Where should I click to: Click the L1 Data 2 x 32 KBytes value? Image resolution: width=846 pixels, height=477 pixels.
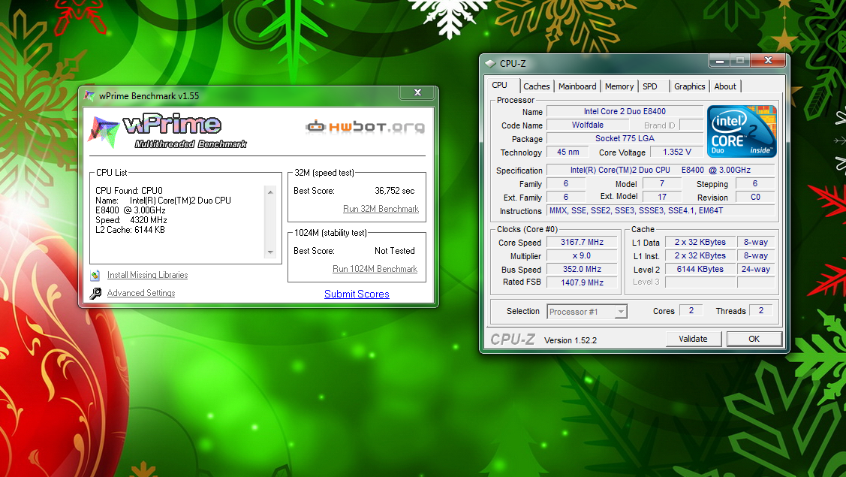(700, 242)
